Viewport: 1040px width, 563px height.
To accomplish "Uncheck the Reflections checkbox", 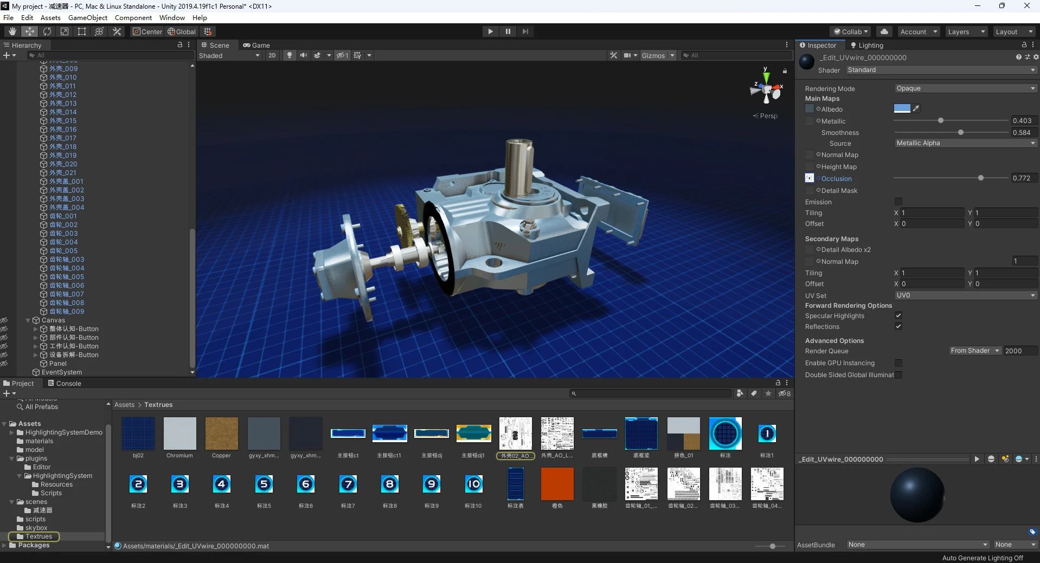I will click(898, 326).
